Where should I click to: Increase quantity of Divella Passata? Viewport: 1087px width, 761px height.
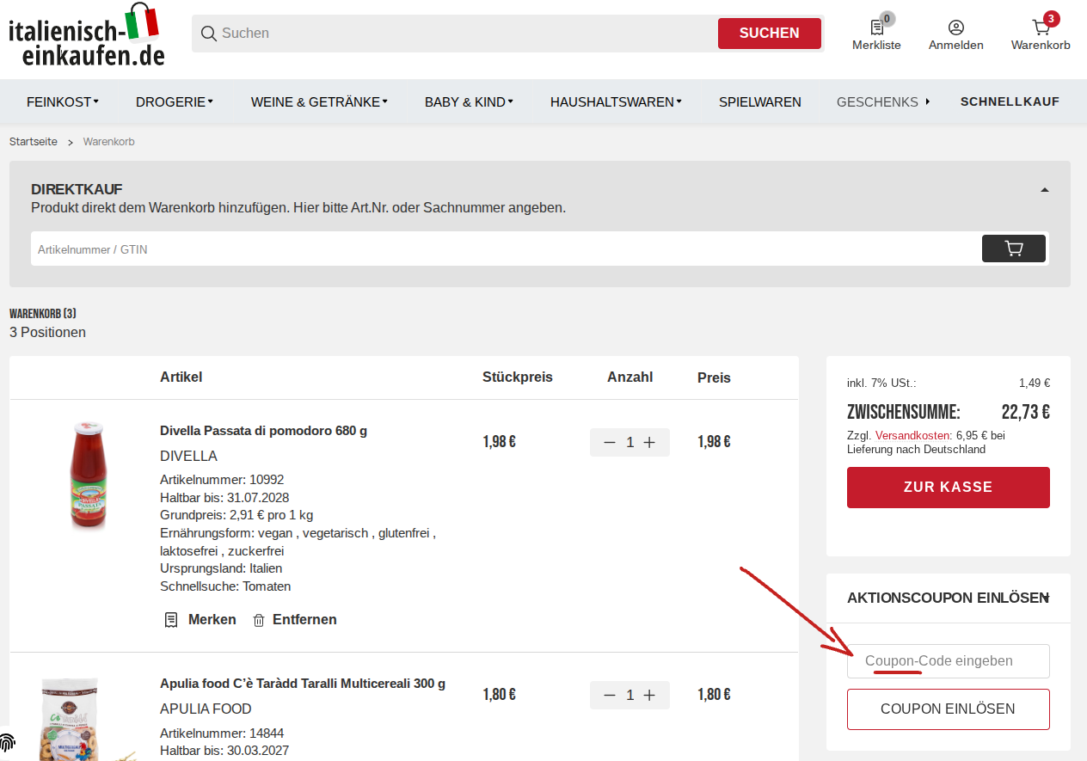[x=649, y=442]
